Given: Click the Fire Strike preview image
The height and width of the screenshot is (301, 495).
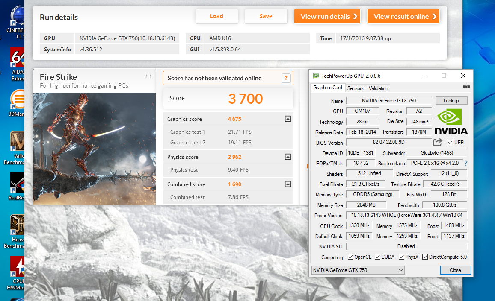Looking at the screenshot, I should 95,149.
